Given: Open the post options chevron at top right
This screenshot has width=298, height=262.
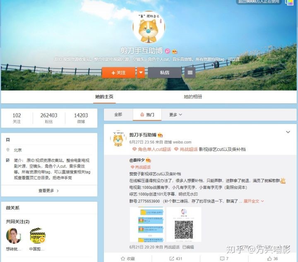Looking at the screenshot, I should pos(288,132).
